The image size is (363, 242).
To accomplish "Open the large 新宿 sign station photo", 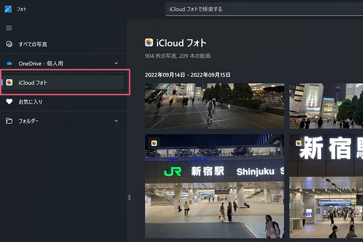I will coord(326,186).
